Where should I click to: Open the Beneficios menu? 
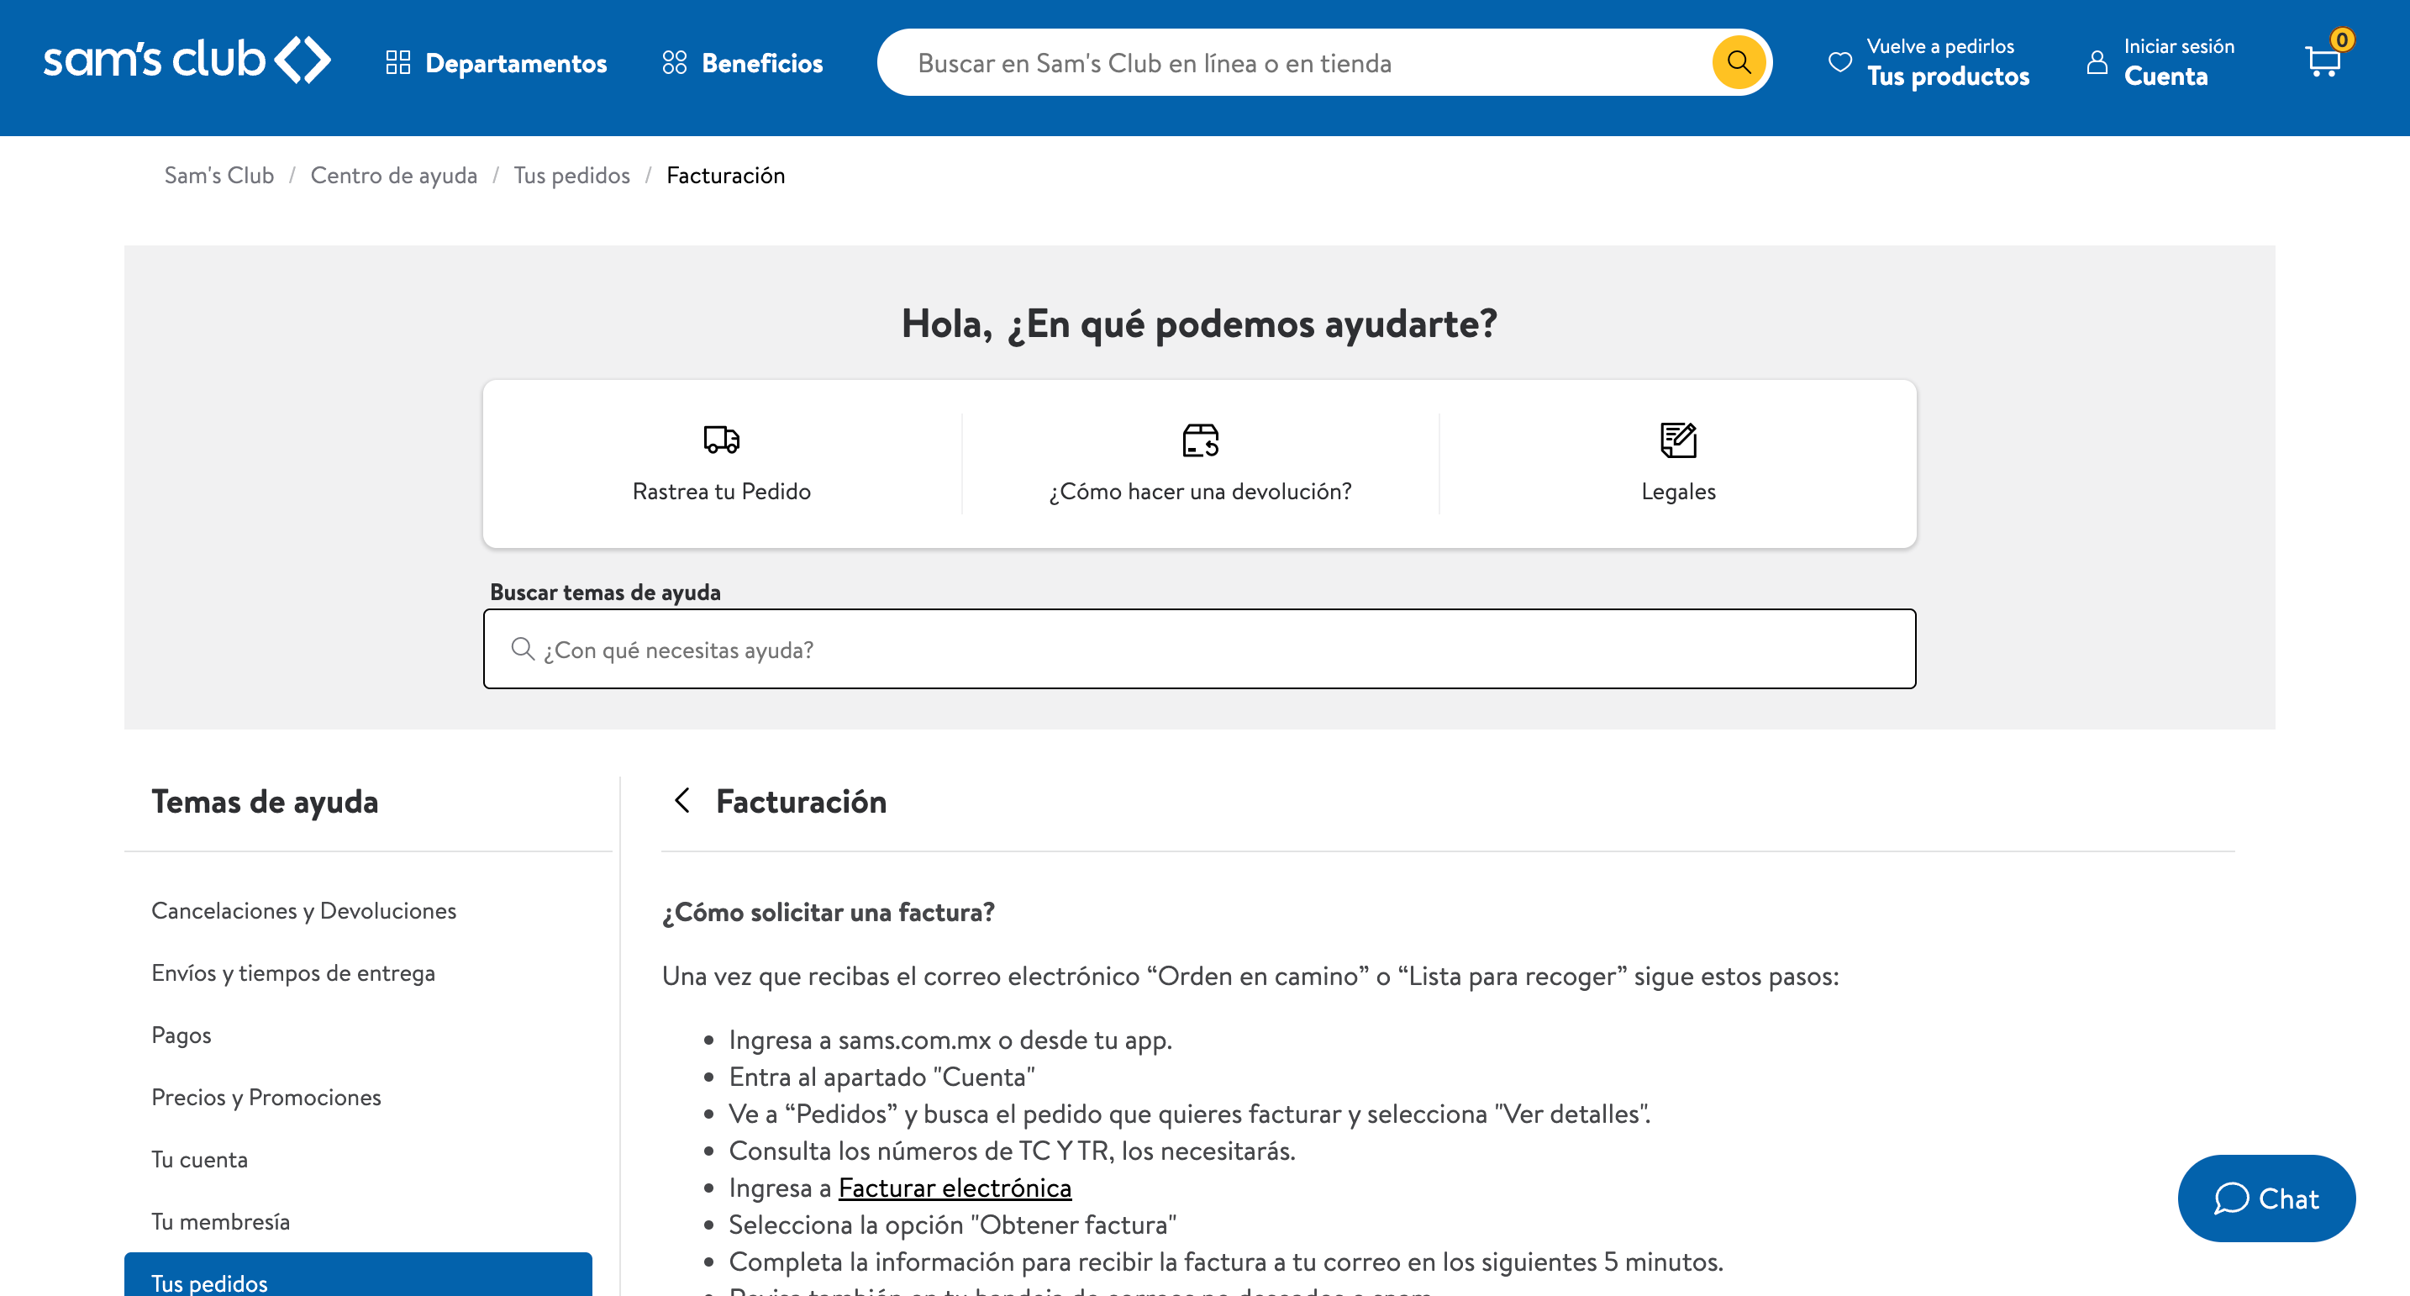pos(742,63)
